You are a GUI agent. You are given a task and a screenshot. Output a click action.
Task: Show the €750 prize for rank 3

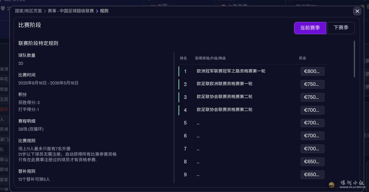point(312,97)
